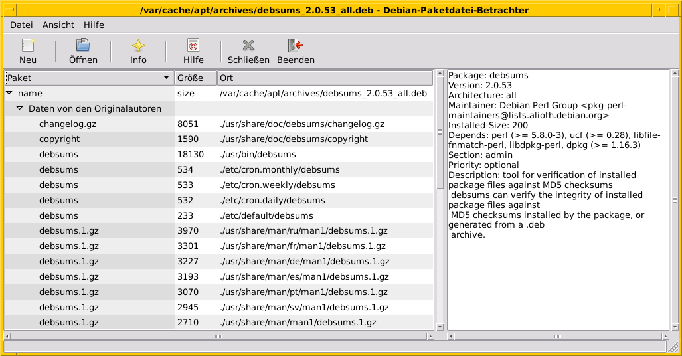682x356 pixels.
Task: Click the 'Section: admin' line
Action: pyautogui.click(x=480, y=155)
